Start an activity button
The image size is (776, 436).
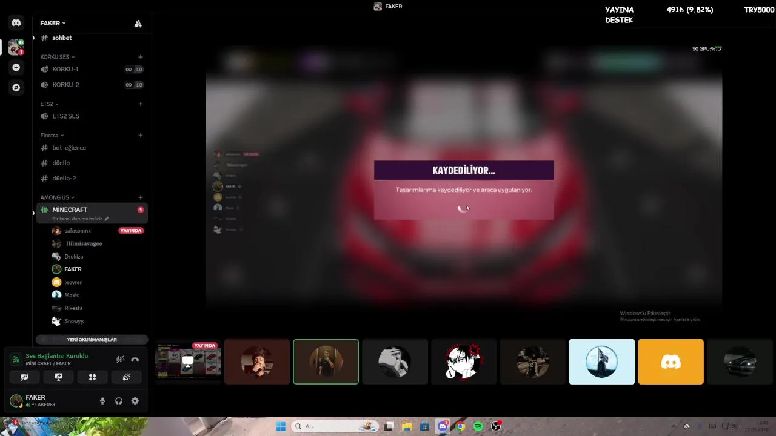[x=92, y=377]
